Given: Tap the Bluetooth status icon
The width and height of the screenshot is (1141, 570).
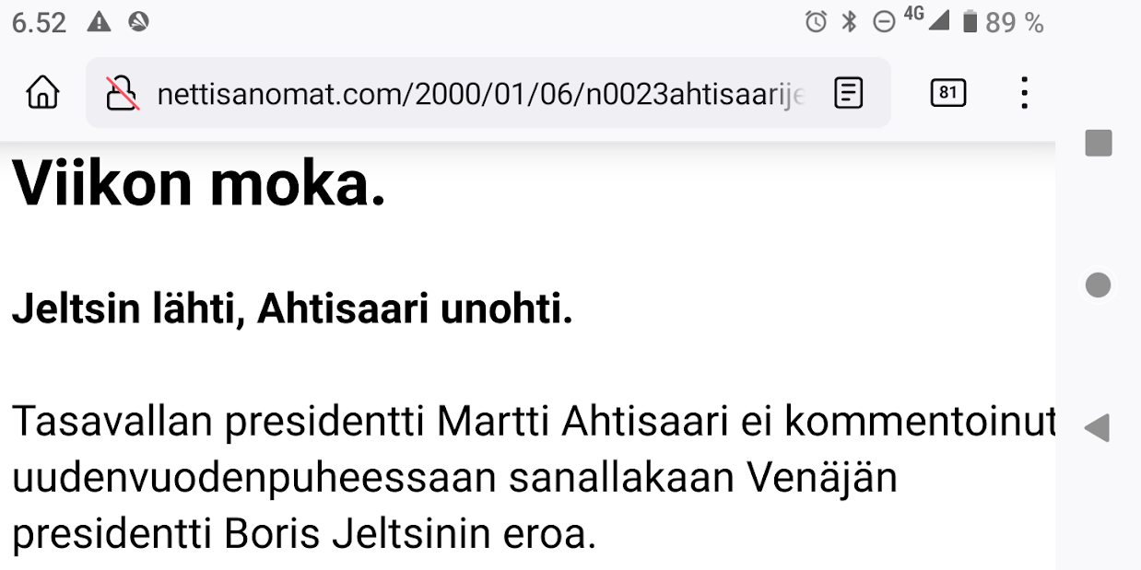Looking at the screenshot, I should click(849, 23).
